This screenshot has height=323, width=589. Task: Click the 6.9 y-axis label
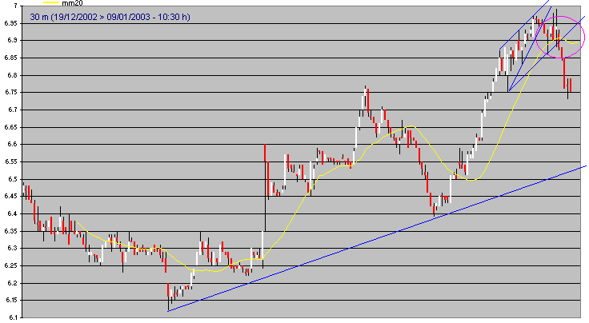(12, 40)
